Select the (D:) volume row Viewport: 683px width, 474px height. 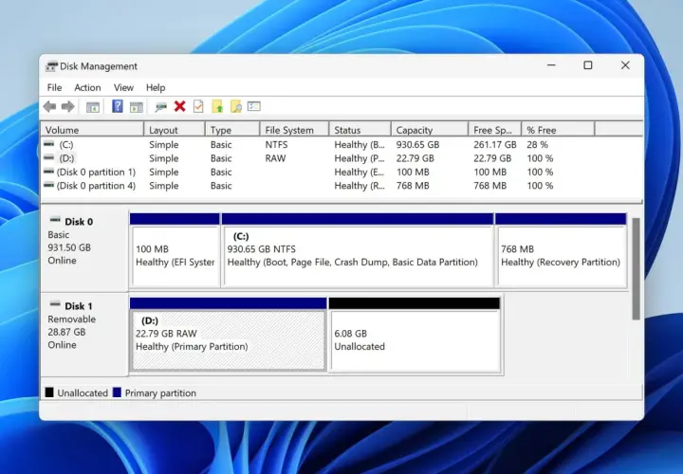tap(341, 158)
